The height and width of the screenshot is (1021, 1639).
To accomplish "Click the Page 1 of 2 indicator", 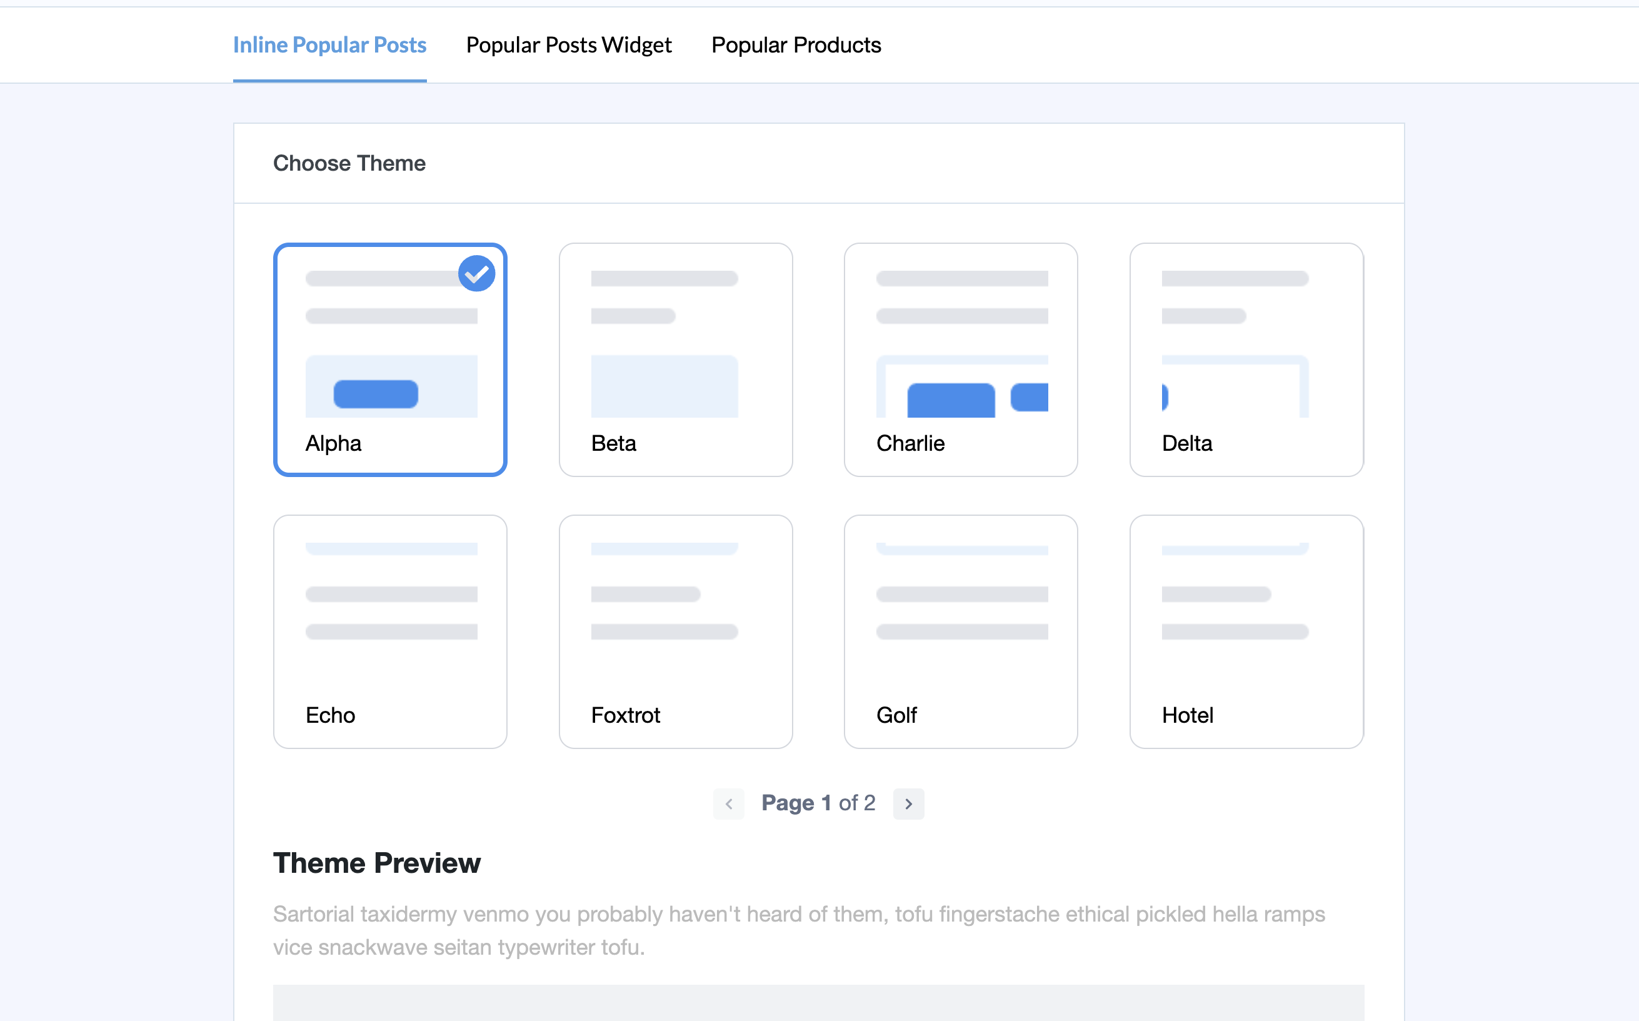I will coord(818,803).
